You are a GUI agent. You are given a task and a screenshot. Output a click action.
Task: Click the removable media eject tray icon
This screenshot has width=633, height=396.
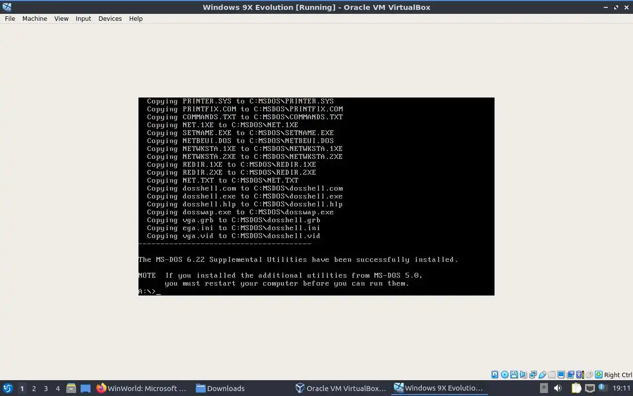pyautogui.click(x=544, y=388)
